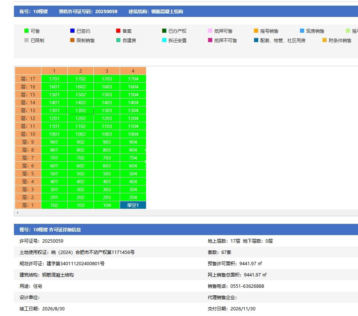The width and height of the screenshot is (358, 316).
Task: Click the 许可证号: 20250059 detail line
Action: 41,241
